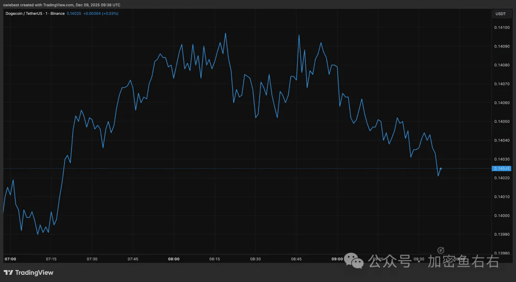Viewport: 516px width, 282px height.
Task: Click the Dogecoin / TetherUS symbol title
Action: click(35, 13)
